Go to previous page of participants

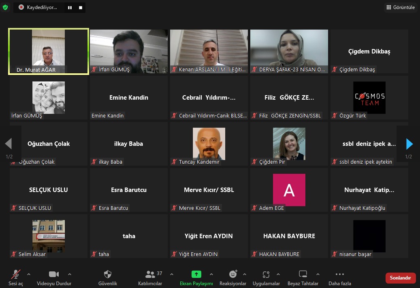(9, 144)
